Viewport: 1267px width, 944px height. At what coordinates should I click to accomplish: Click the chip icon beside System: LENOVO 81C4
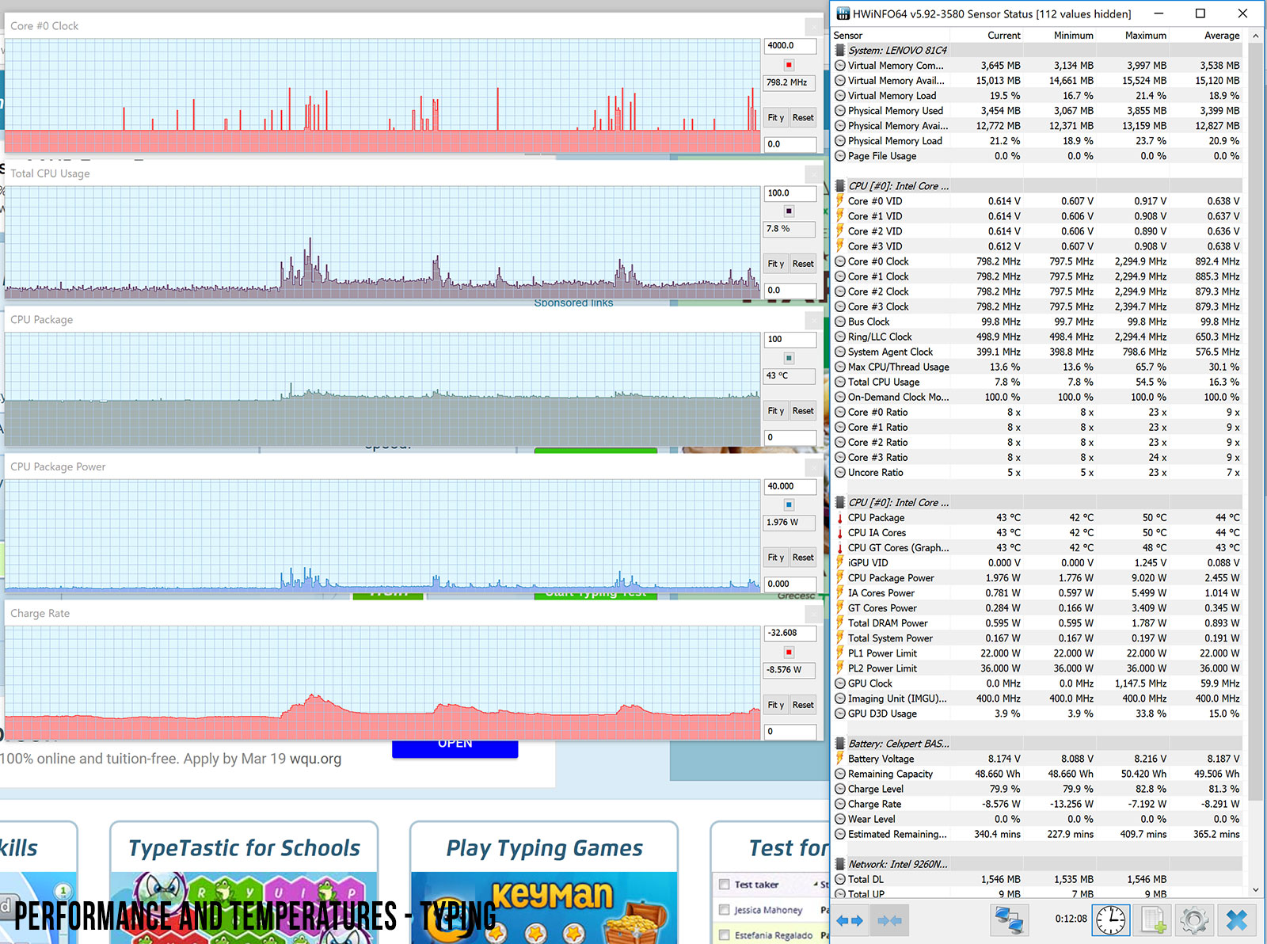840,50
